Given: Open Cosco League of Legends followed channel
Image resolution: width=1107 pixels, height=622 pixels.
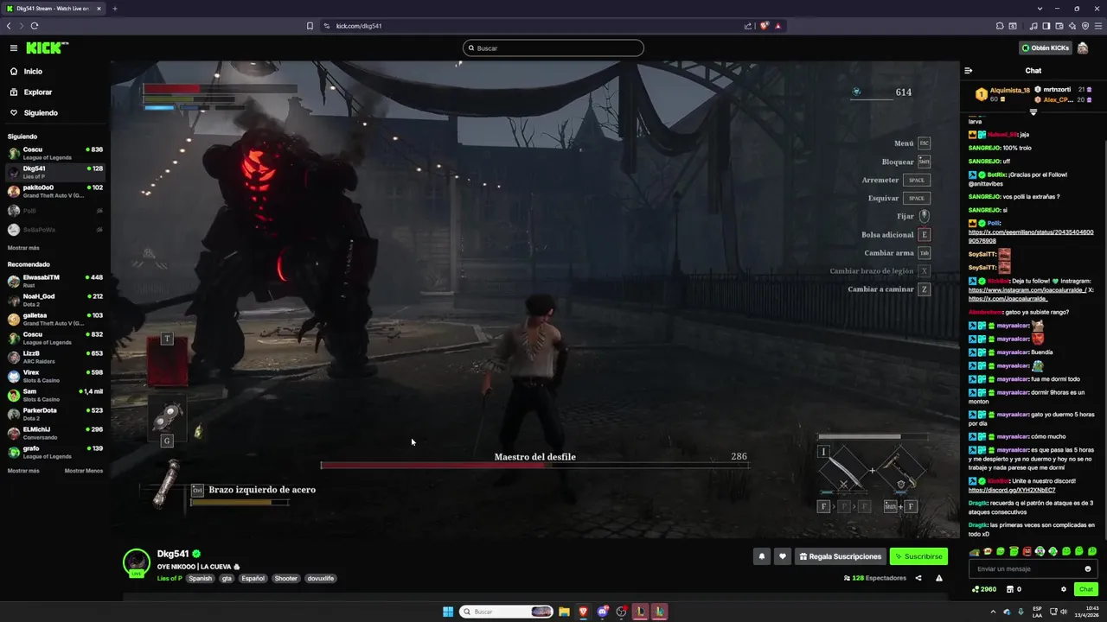Looking at the screenshot, I should (55, 153).
